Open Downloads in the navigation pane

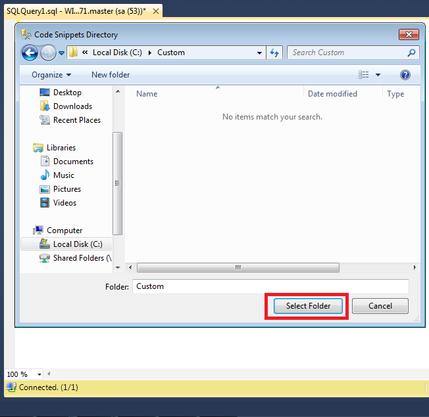(x=72, y=106)
